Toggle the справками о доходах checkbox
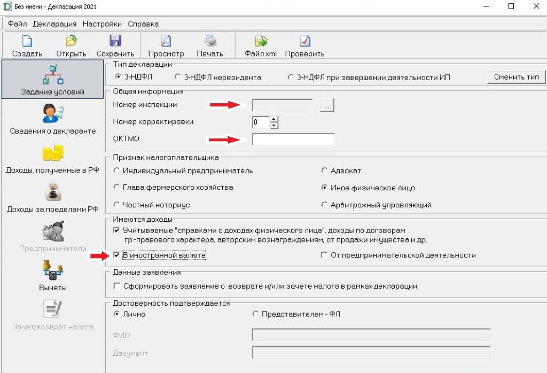This screenshot has height=373, width=547. point(116,230)
